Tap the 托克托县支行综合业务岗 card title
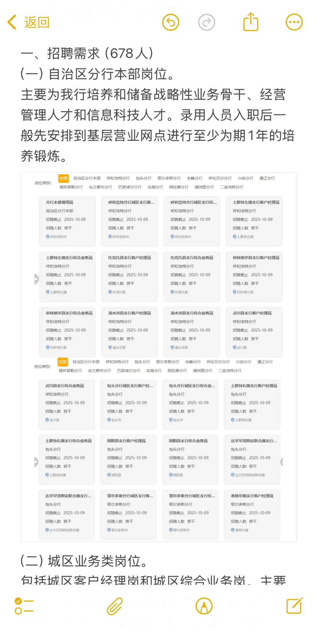 [x=192, y=258]
